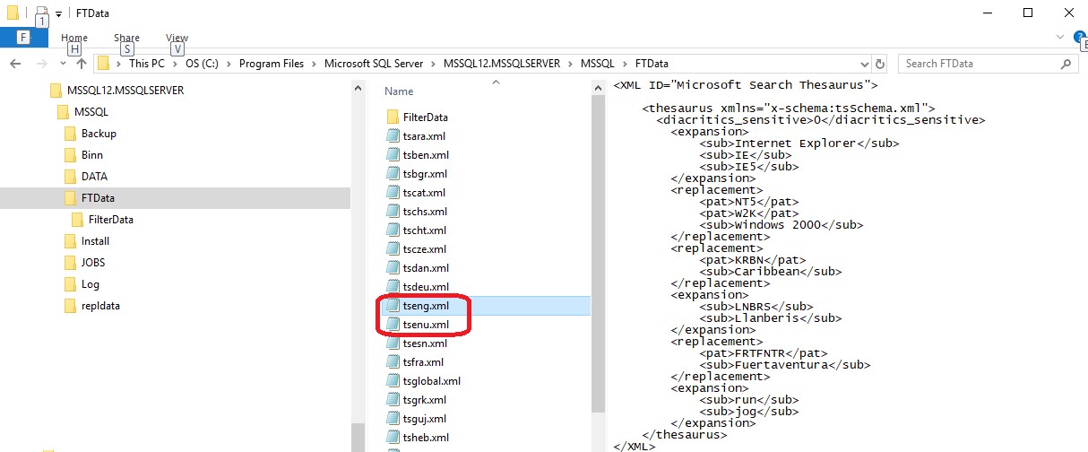Open the Help question mark icon
The height and width of the screenshot is (452, 1088).
click(x=1080, y=38)
